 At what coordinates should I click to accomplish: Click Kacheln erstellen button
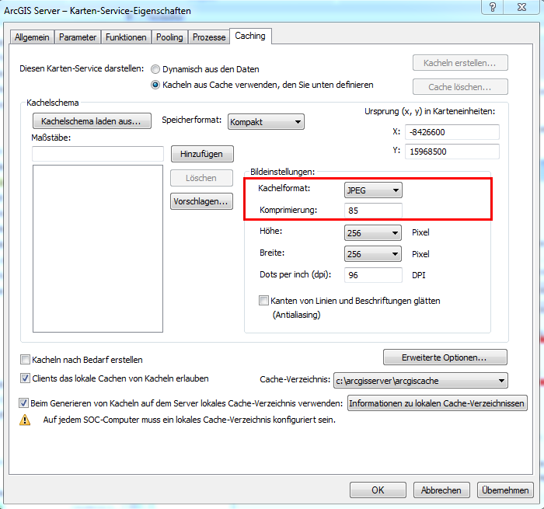coord(460,63)
